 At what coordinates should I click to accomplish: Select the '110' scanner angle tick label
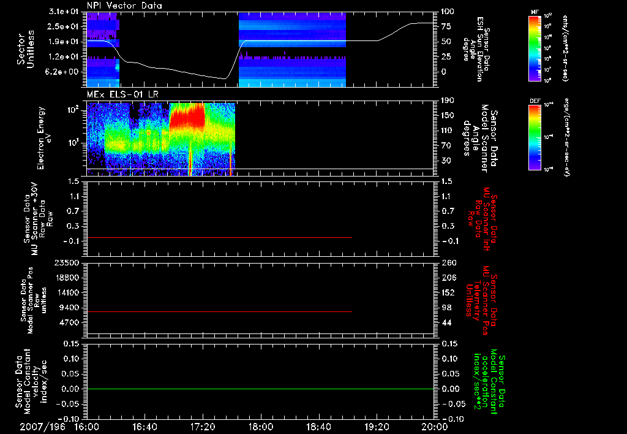click(448, 131)
